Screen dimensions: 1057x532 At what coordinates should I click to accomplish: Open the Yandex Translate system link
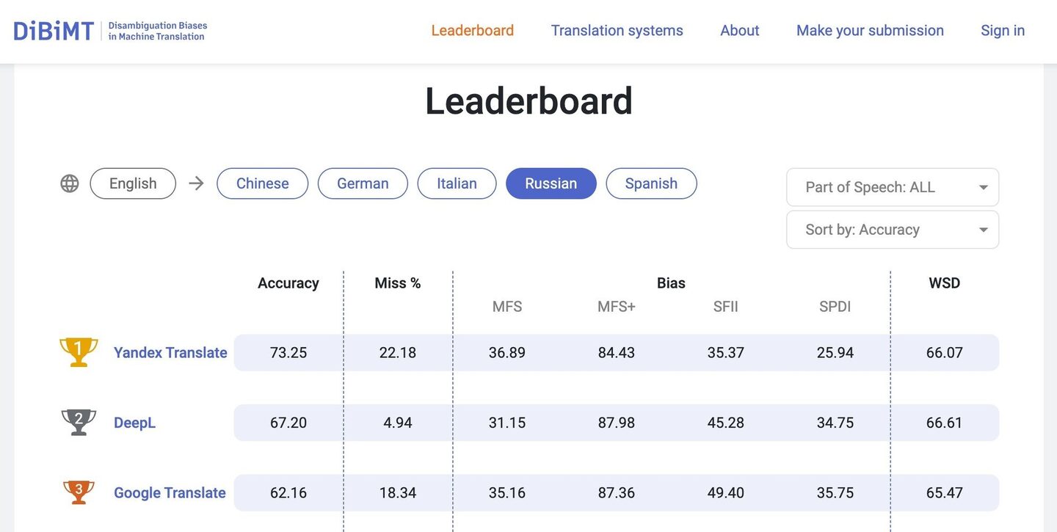(x=170, y=353)
